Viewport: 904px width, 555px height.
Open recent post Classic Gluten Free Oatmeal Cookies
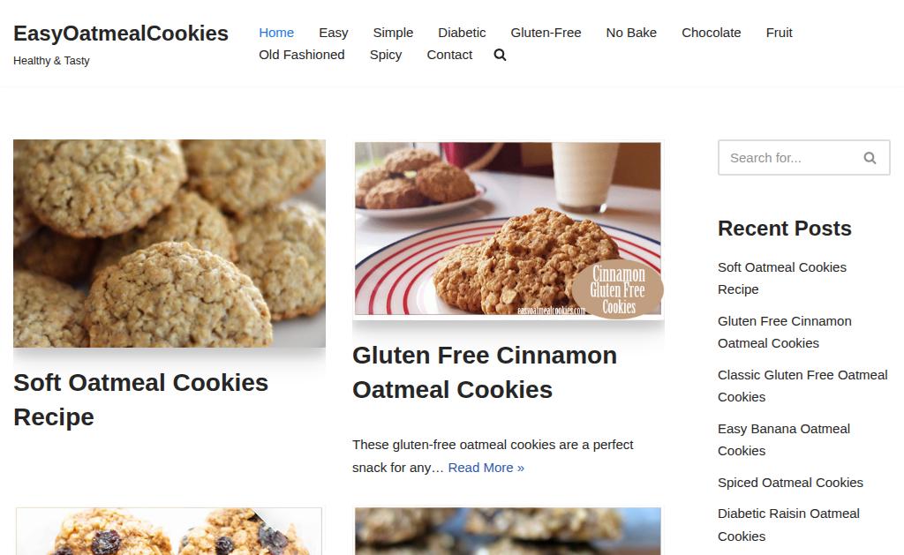802,386
